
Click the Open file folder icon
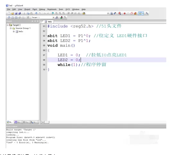[x=13, y=13]
